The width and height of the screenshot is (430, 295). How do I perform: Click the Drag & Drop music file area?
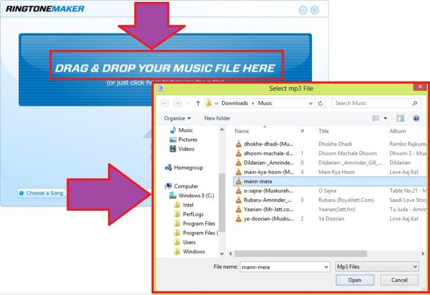165,68
